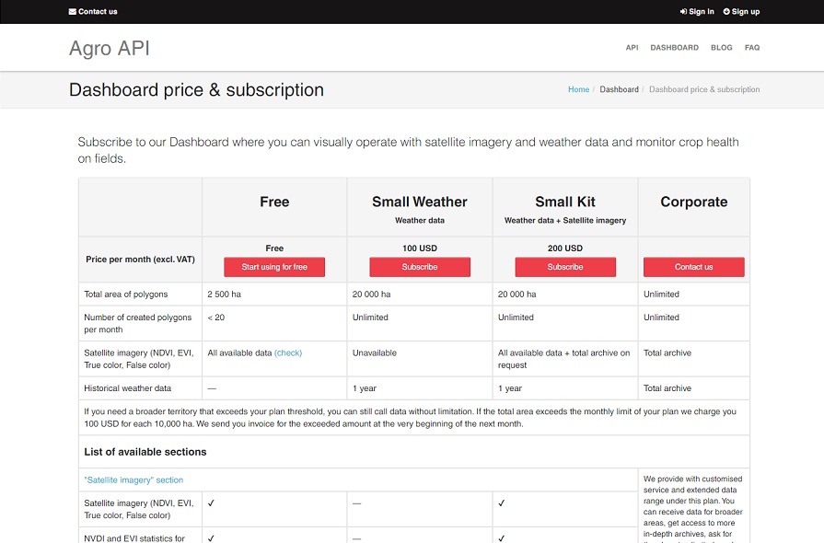Screen dimensions: 824x543
Task: Click the Small Weather plan heading
Action: tap(419, 202)
